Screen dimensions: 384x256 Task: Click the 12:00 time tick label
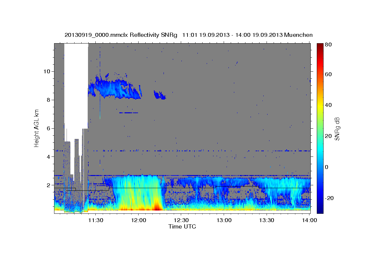tap(139, 220)
